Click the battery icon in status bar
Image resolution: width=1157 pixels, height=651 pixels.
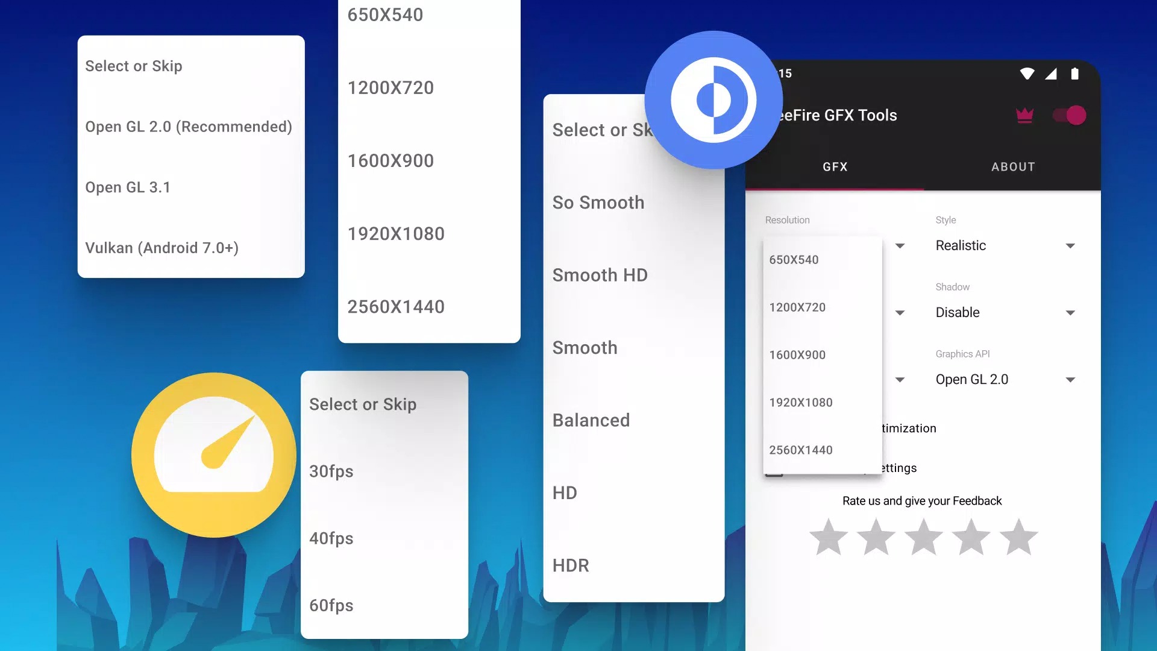(1073, 74)
